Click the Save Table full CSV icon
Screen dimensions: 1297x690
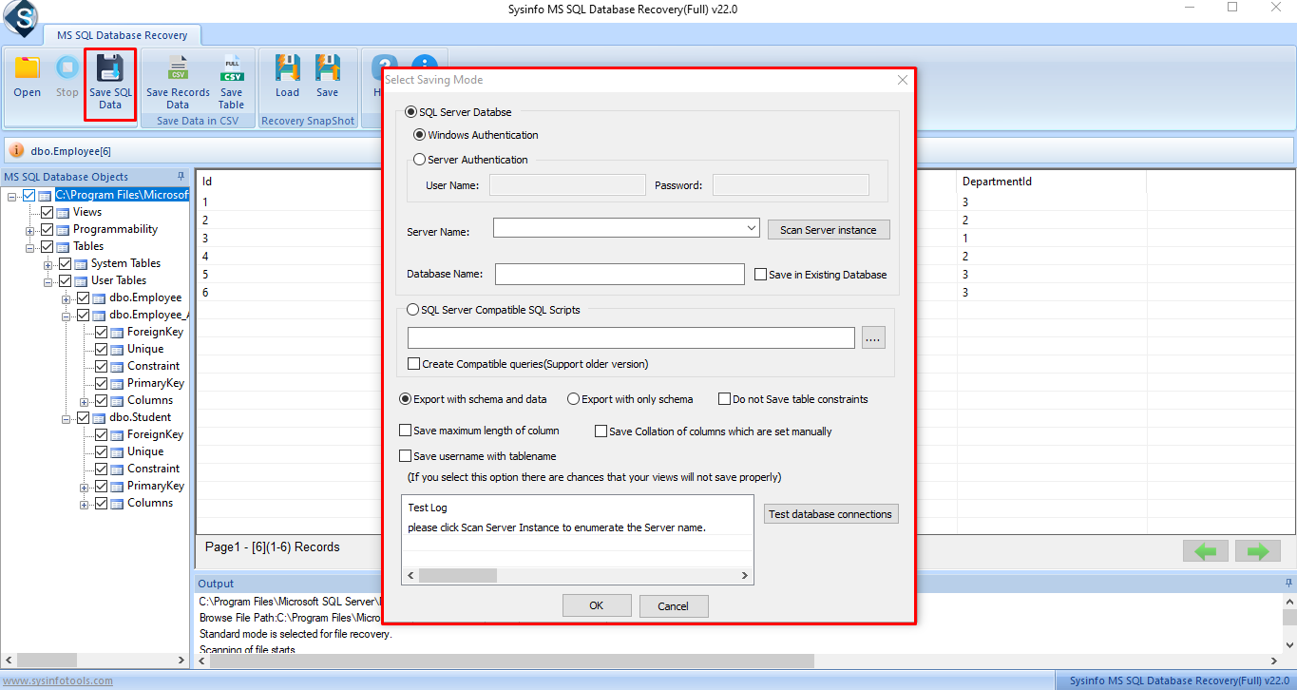(x=231, y=68)
